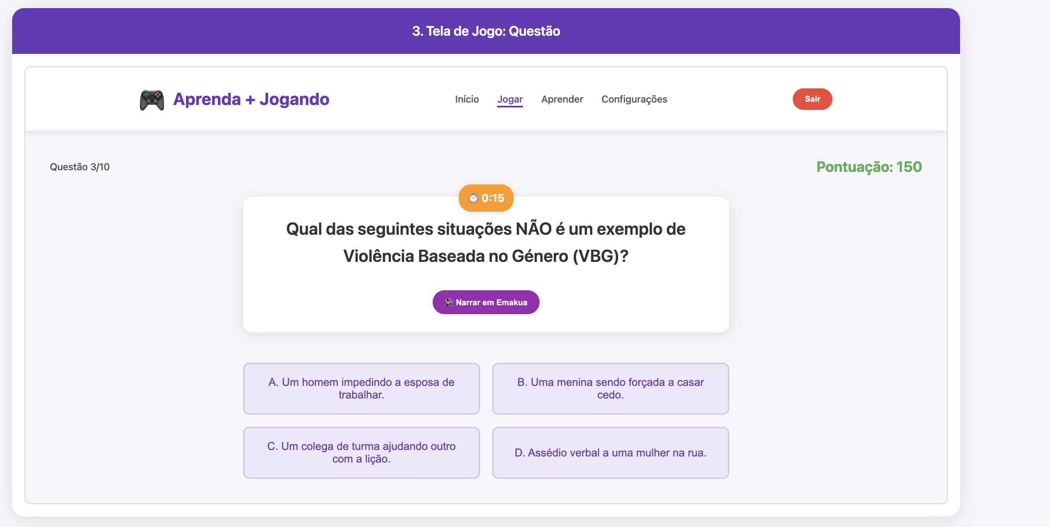
Task: Click Narrar em Emakua button
Action: [486, 302]
